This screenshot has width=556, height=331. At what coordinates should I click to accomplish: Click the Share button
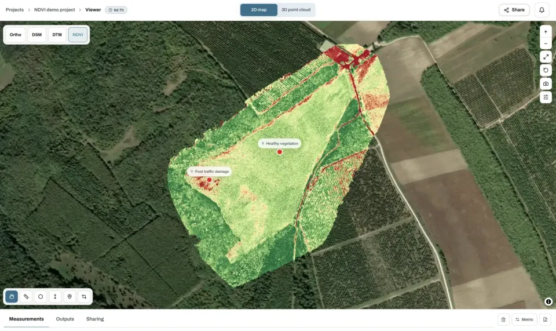click(x=514, y=10)
